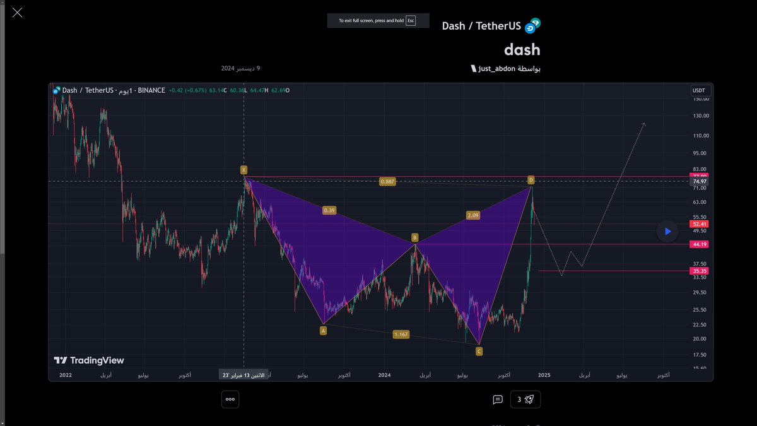Click the small Dash icon in the chart header
757x426 pixels.
click(x=57, y=90)
